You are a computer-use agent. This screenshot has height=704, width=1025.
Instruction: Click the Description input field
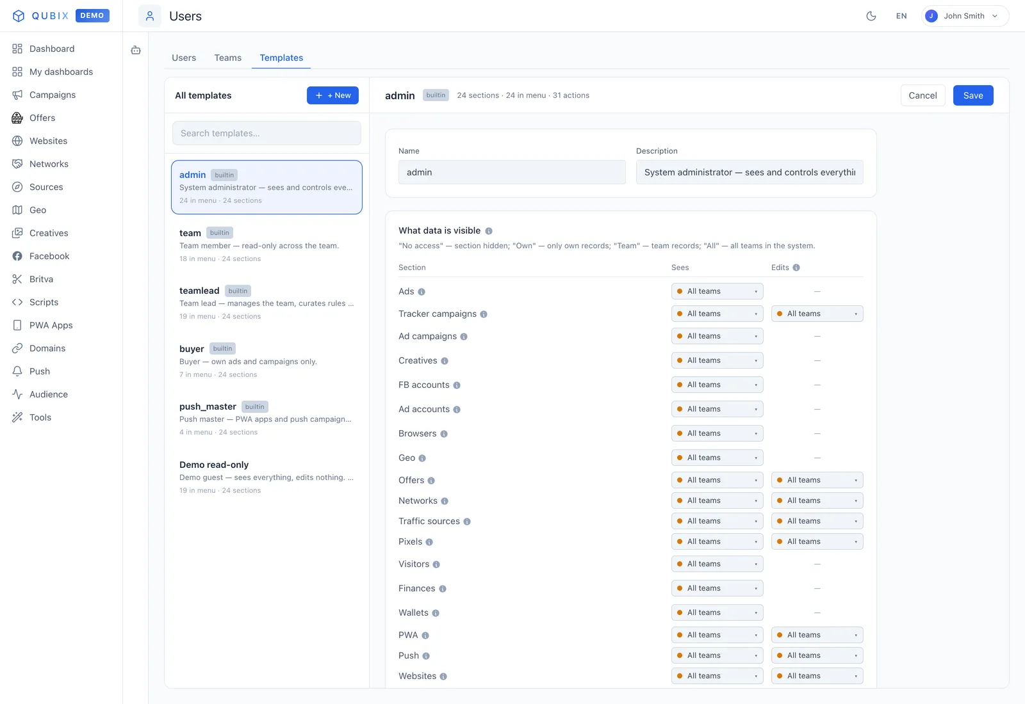(x=750, y=172)
